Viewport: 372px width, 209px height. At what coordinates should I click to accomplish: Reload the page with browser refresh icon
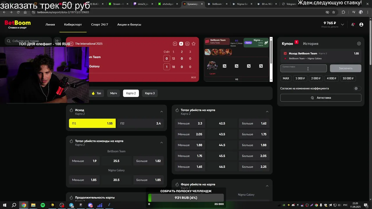[18, 12]
